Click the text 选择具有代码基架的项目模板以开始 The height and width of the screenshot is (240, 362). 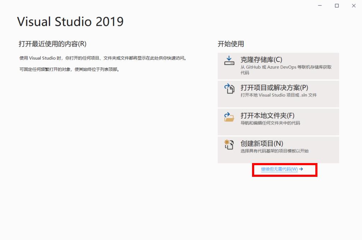tap(274, 151)
